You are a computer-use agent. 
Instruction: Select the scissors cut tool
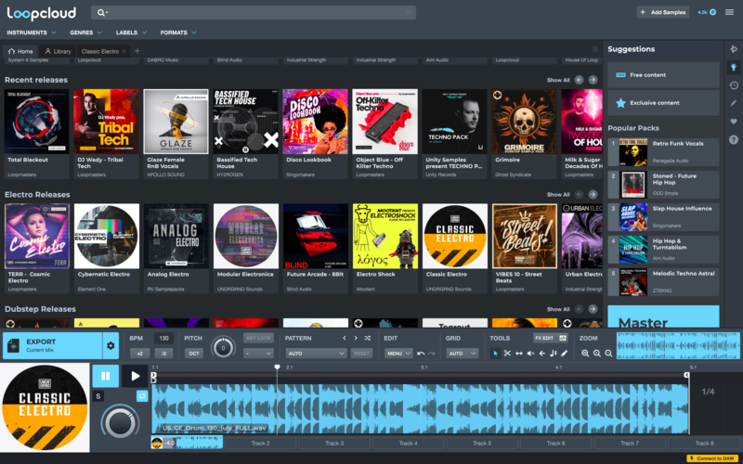coord(507,354)
